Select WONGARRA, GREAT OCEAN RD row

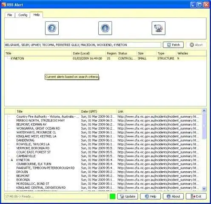tap(103, 128)
